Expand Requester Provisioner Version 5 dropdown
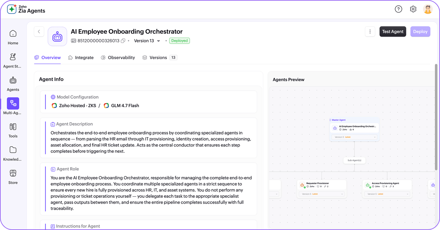This screenshot has height=230, width=440. click(322, 194)
